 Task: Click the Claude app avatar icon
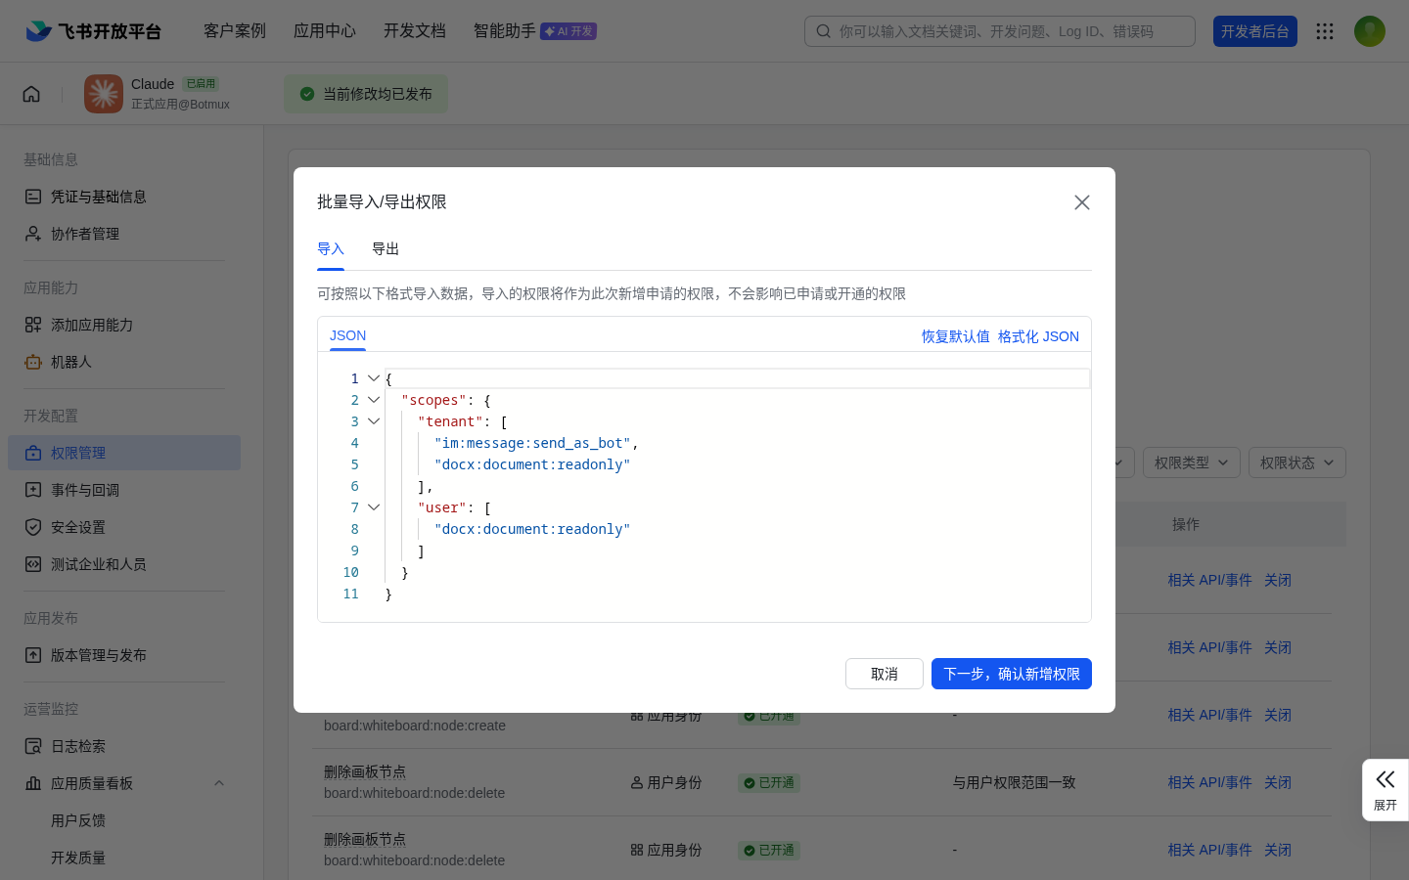click(x=104, y=94)
